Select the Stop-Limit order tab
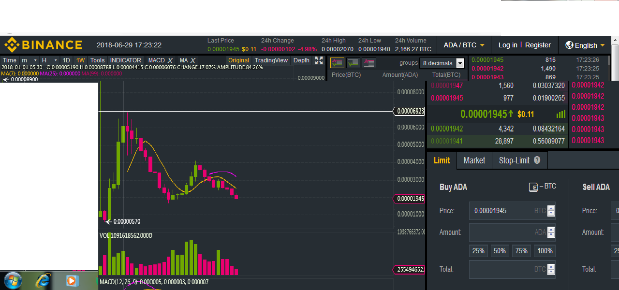The height and width of the screenshot is (290, 619). click(x=520, y=160)
